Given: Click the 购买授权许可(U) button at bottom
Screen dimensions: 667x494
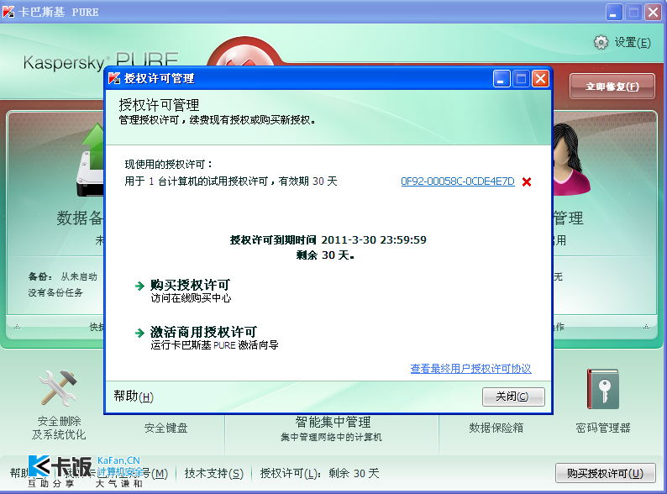Looking at the screenshot, I should point(606,473).
